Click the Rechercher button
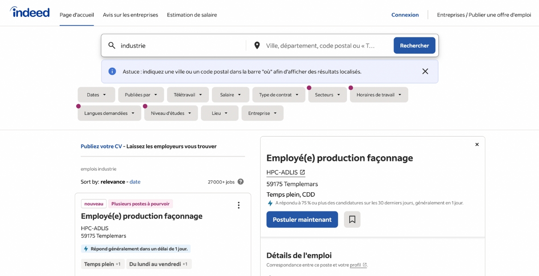Viewport: 539px width, 276px height. point(414,45)
